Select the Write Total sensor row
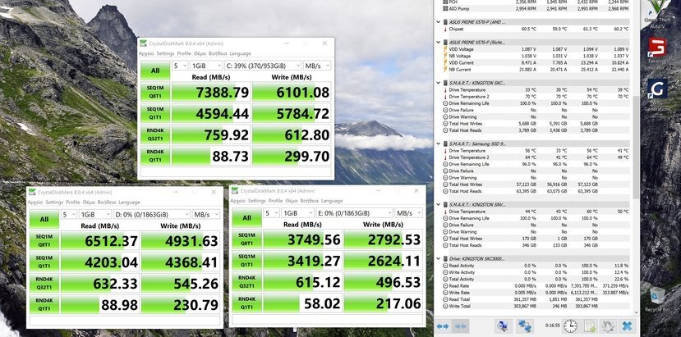Viewport: 681px width, 337px height. click(x=535, y=306)
